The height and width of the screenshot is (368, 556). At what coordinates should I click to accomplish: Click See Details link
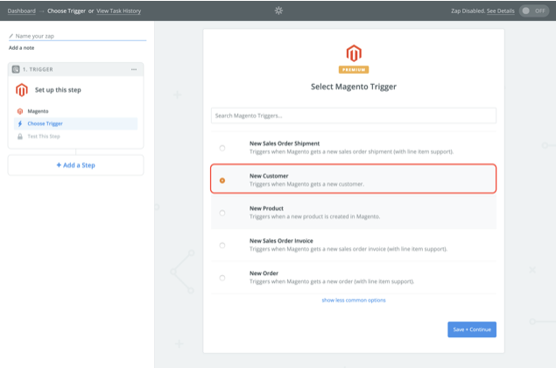click(x=500, y=11)
